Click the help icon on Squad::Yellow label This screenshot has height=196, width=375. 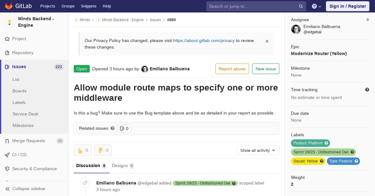pyautogui.click(x=322, y=161)
